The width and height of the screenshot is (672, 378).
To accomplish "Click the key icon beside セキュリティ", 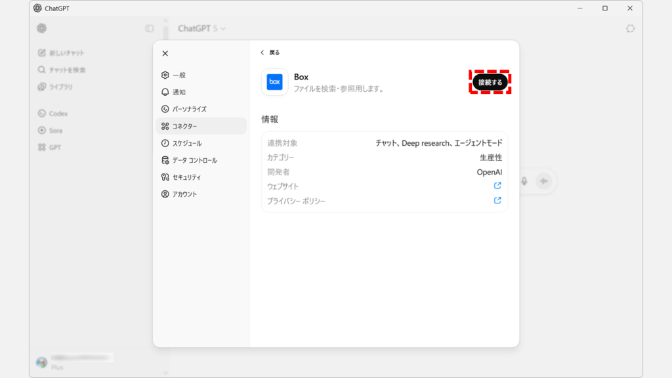I will (x=165, y=177).
